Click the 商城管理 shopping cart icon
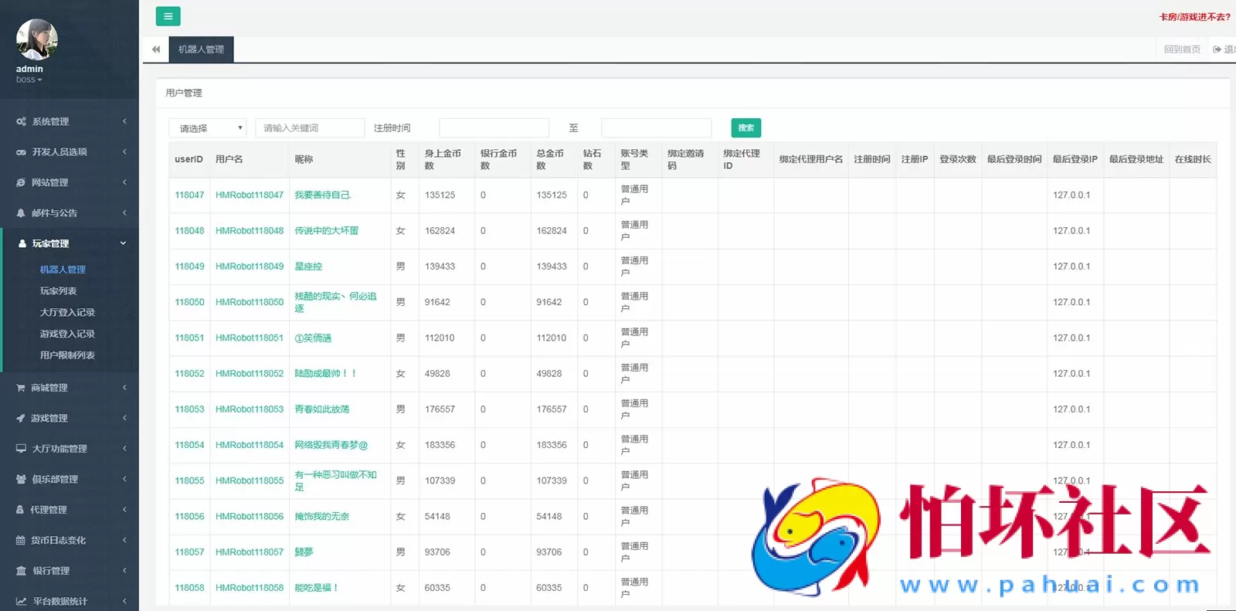Viewport: 1236px width, 611px height. point(21,388)
